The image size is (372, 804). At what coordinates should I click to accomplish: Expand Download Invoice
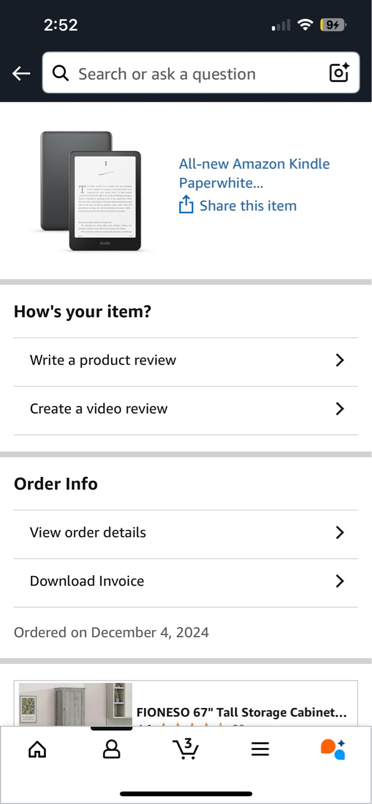tap(186, 581)
